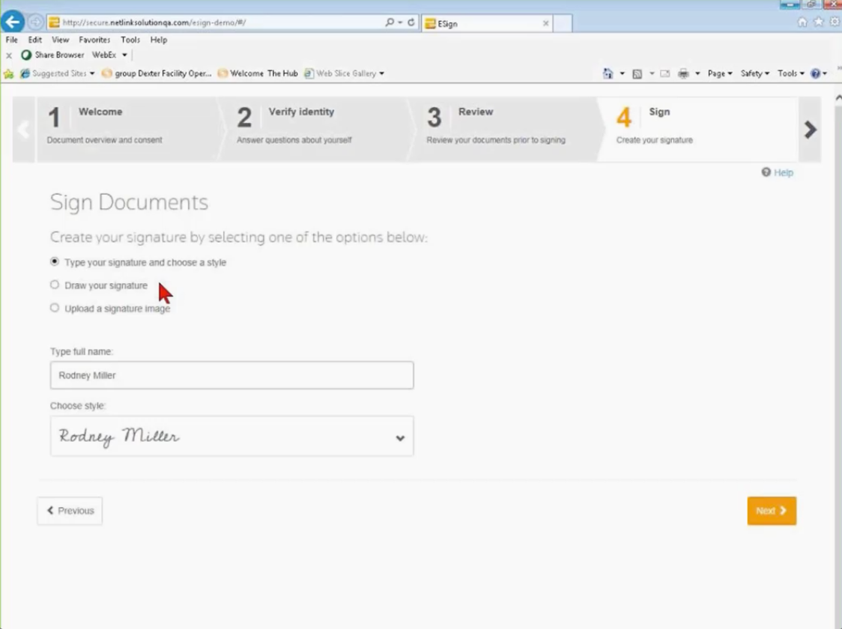Image resolution: width=842 pixels, height=629 pixels.
Task: Select 'Type your signature and choose a style'
Action: (55, 262)
